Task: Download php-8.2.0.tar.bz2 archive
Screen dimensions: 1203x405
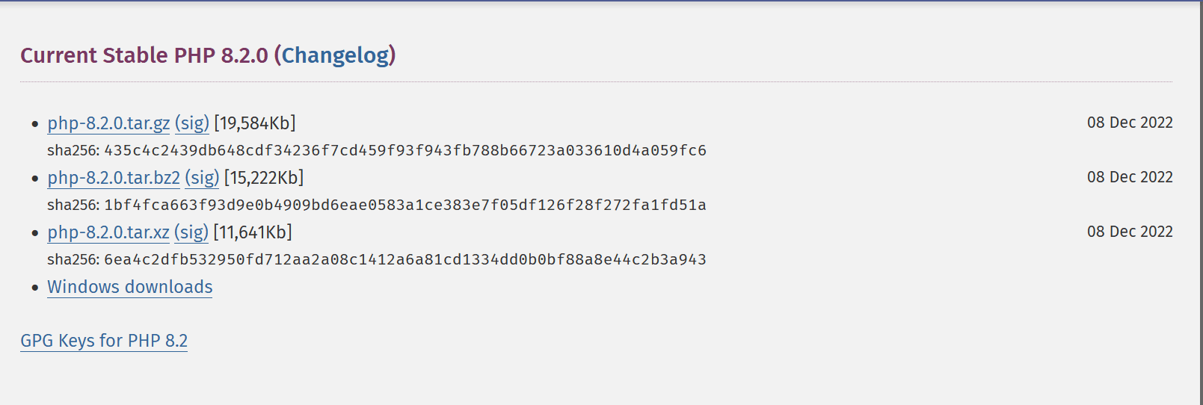Action: tap(114, 178)
